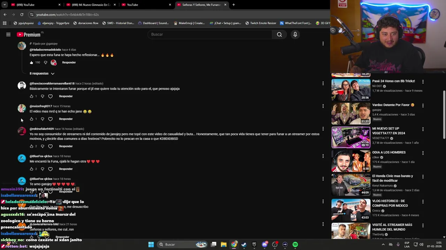Open Discord from the taskbar
Image resolution: width=446 pixels, height=250 pixels.
point(264,244)
